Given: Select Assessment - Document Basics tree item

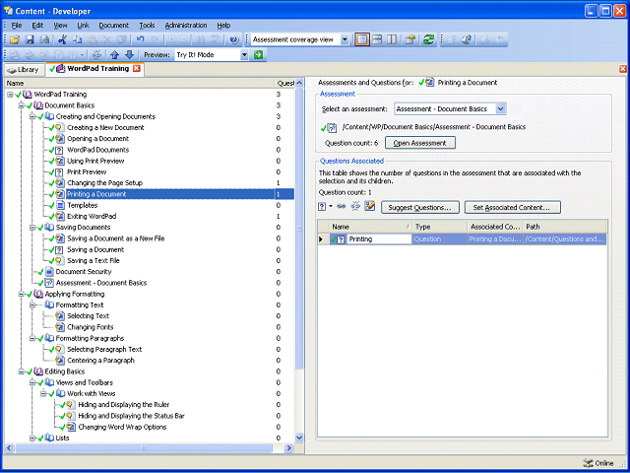Looking at the screenshot, I should click(x=101, y=283).
